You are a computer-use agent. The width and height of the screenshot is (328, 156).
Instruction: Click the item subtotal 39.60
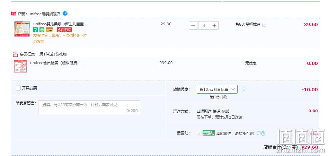(311, 25)
